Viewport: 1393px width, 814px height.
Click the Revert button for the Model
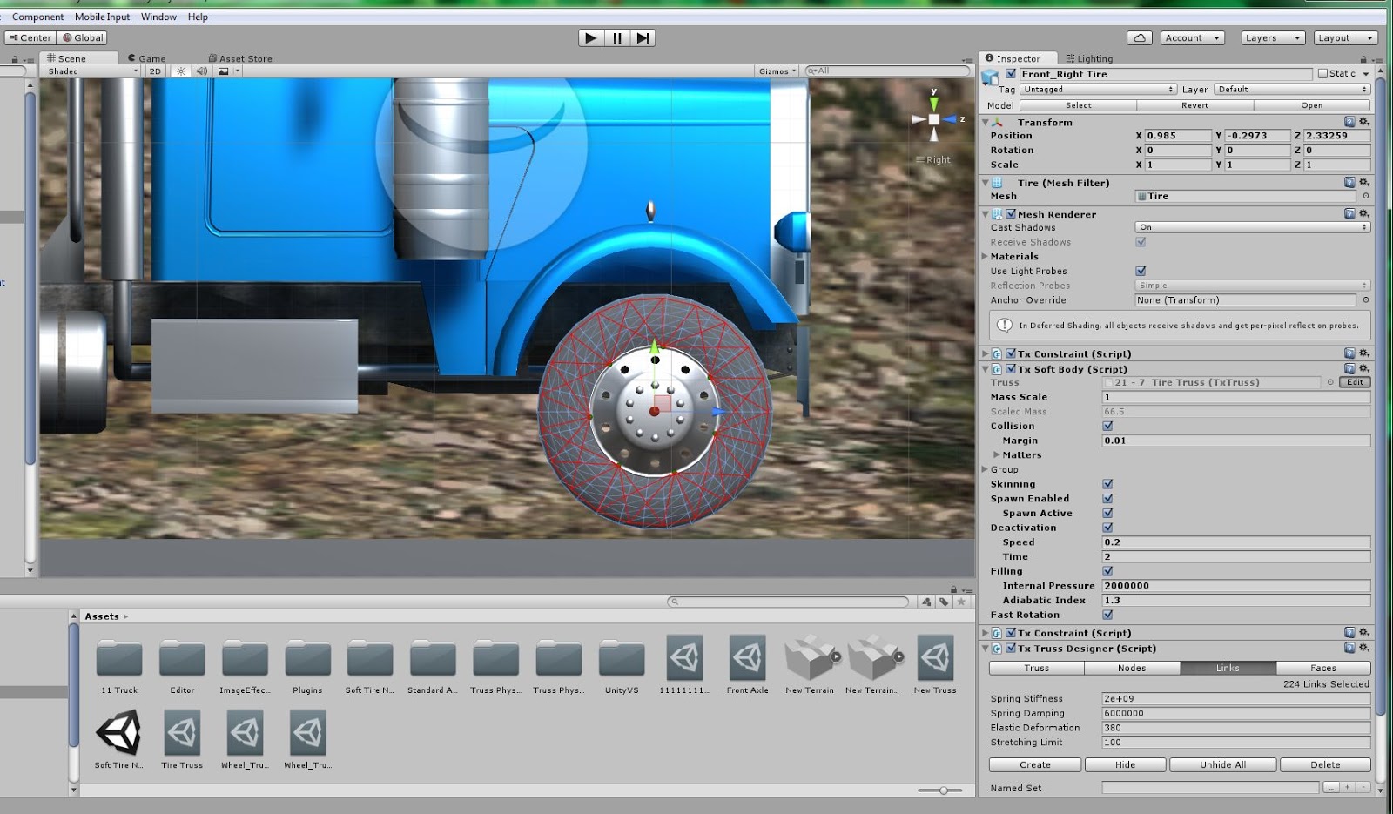point(1194,104)
